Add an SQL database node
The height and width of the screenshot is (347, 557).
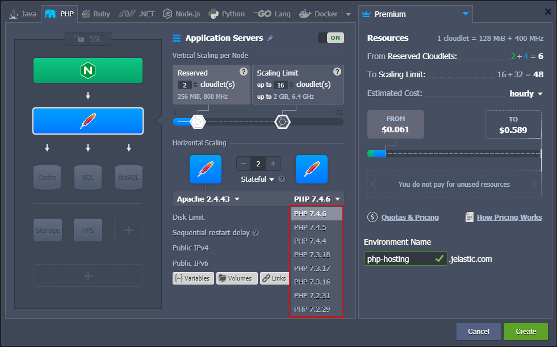(88, 177)
